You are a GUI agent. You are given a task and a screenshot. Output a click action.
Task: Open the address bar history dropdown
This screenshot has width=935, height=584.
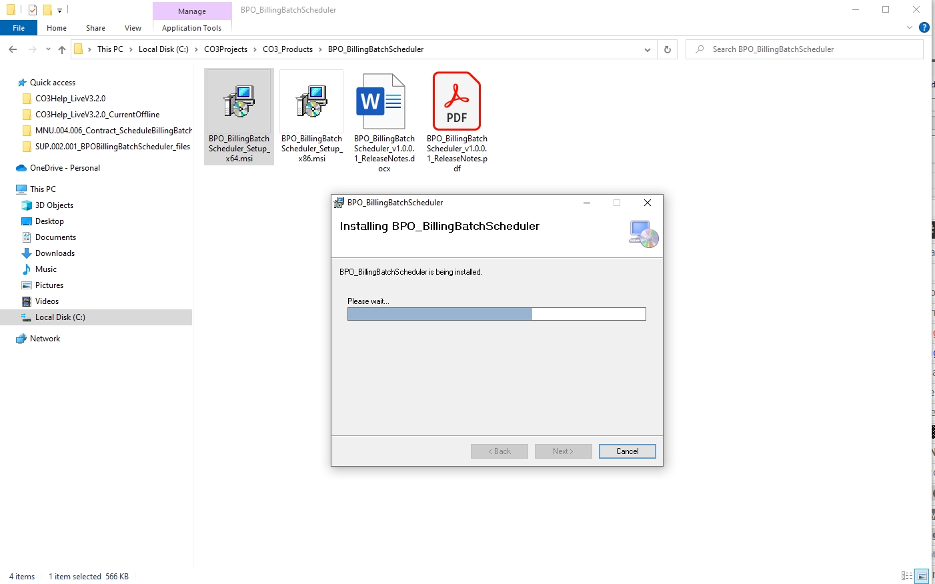click(x=647, y=49)
